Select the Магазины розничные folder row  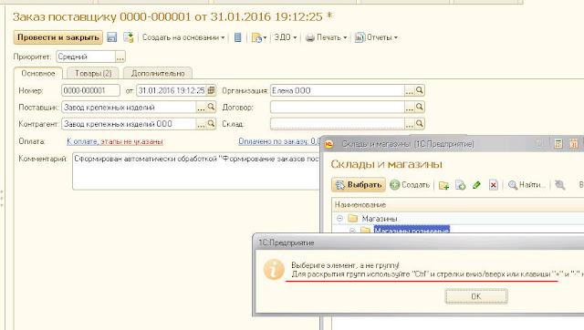tap(412, 230)
